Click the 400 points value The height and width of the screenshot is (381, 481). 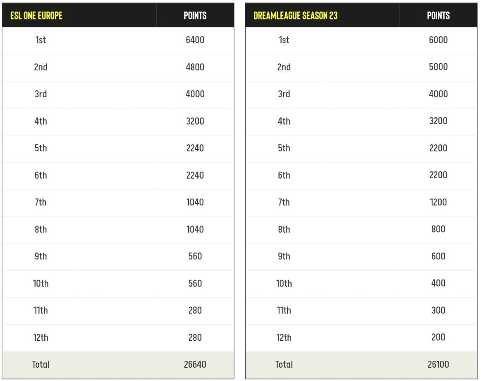pos(438,283)
